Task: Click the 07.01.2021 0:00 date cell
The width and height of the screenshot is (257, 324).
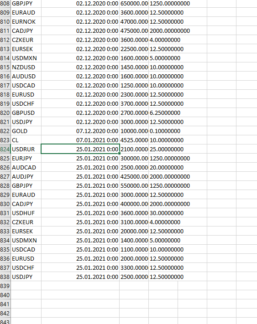Action: (80, 140)
